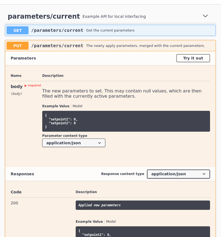
Task: Click the Try it out button
Action: point(193,58)
